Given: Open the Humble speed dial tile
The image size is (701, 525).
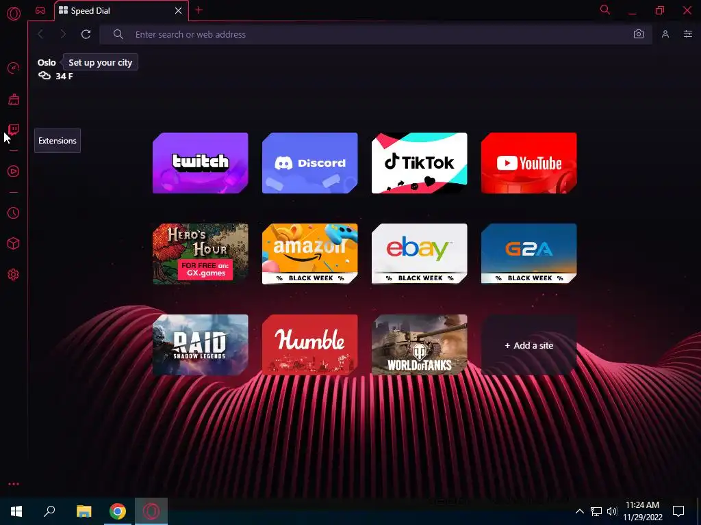Looking at the screenshot, I should (310, 345).
